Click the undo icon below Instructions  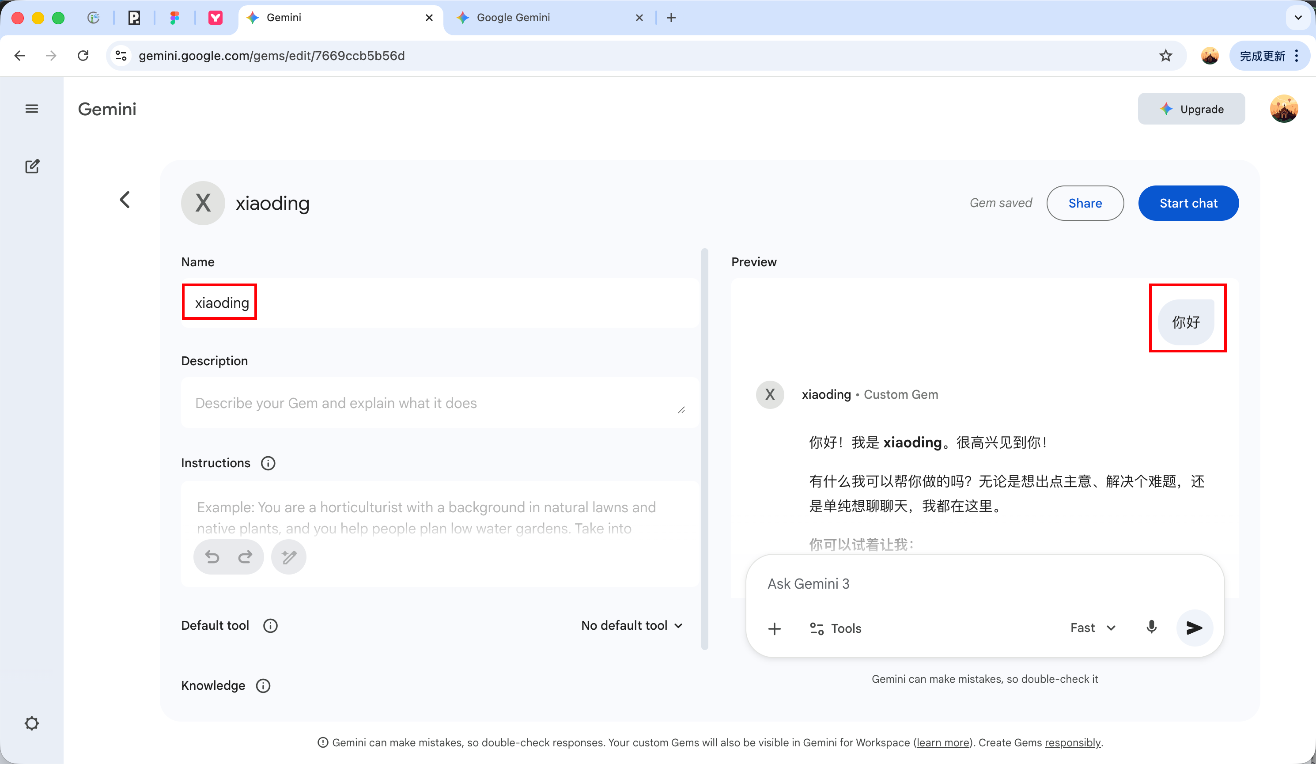[x=211, y=557]
